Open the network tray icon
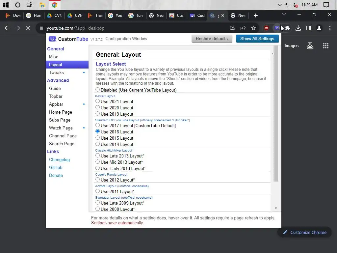The image size is (337, 253). pos(288,5)
